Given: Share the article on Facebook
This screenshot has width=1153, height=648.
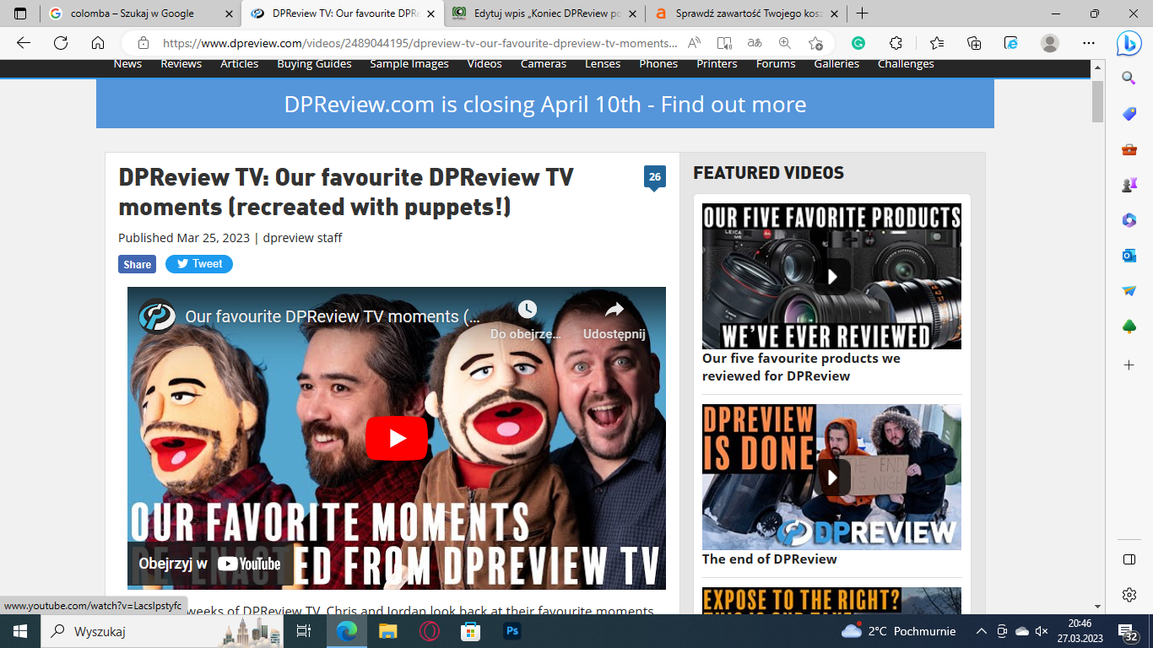Looking at the screenshot, I should point(137,264).
